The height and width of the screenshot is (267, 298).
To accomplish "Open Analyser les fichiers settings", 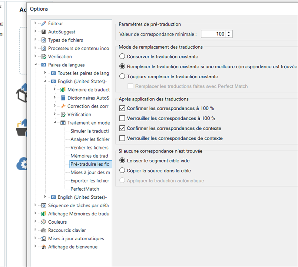I will (x=90, y=139).
